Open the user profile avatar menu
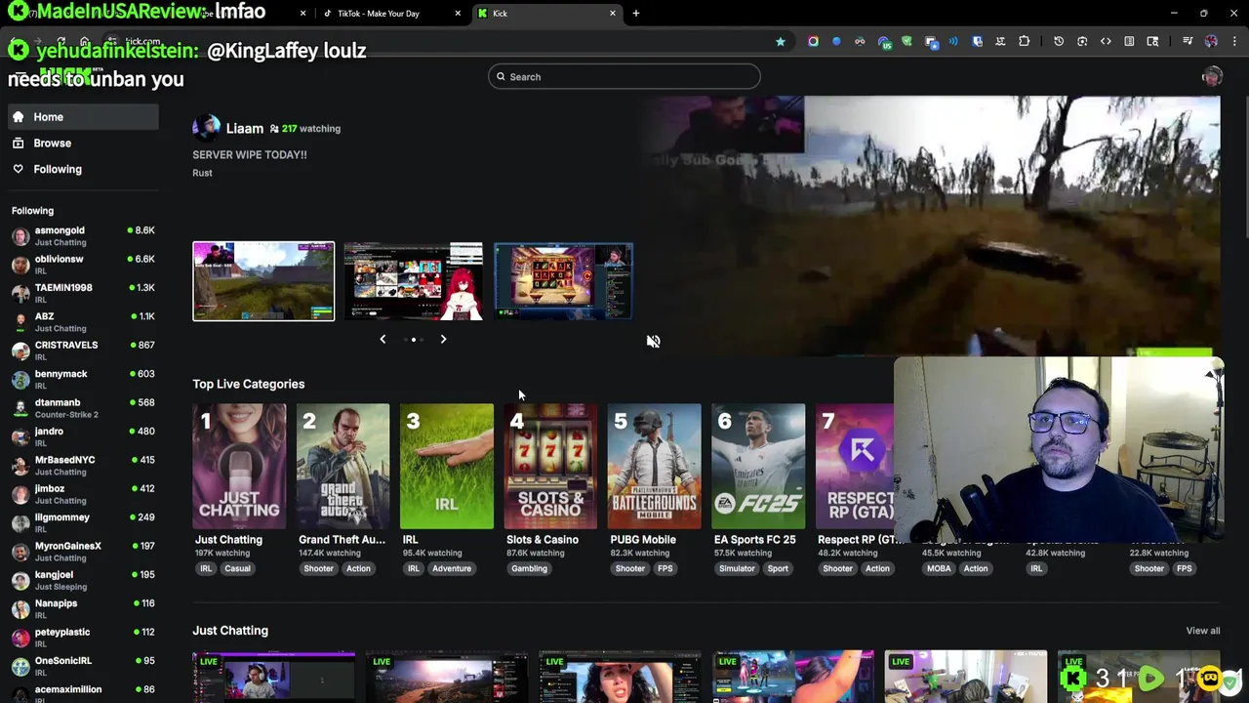Viewport: 1249px width, 703px height. 1212,77
